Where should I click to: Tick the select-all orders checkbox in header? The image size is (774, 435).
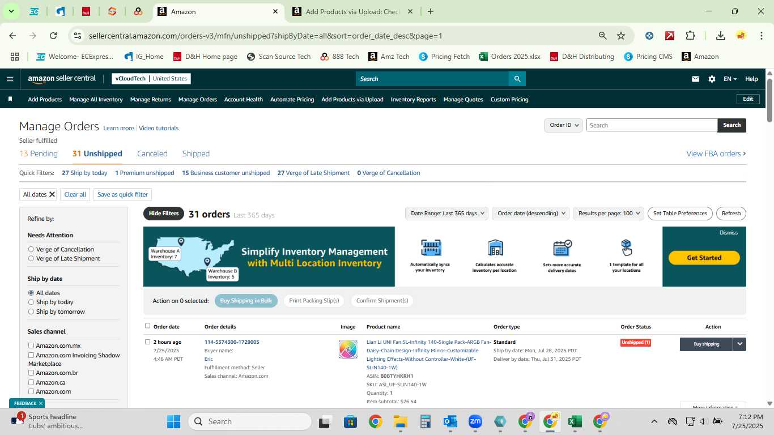pyautogui.click(x=148, y=326)
